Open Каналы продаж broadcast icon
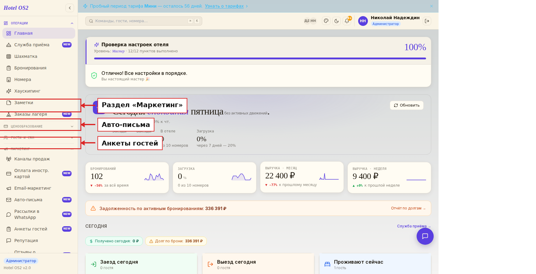Screen dimensions: 536x274 click(9, 159)
